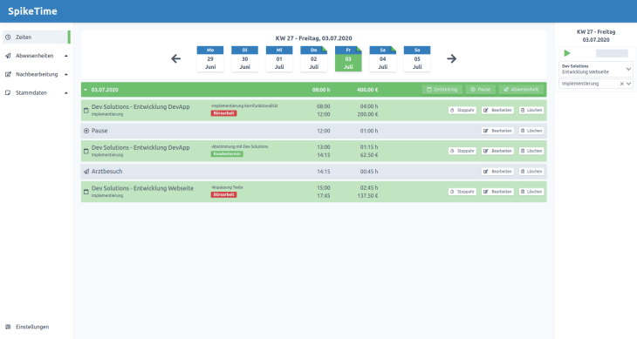Collapse the 03.07.2020 day header
This screenshot has height=339, width=637.
click(86, 90)
